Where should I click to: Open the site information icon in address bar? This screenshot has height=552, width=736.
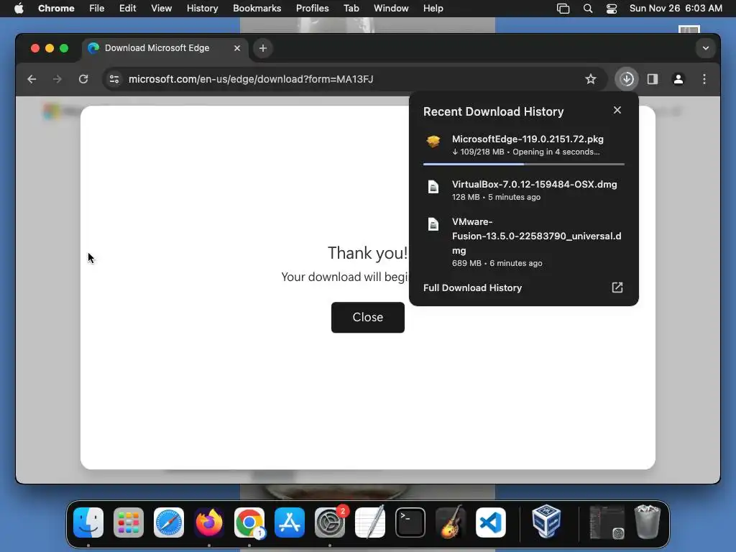point(114,79)
